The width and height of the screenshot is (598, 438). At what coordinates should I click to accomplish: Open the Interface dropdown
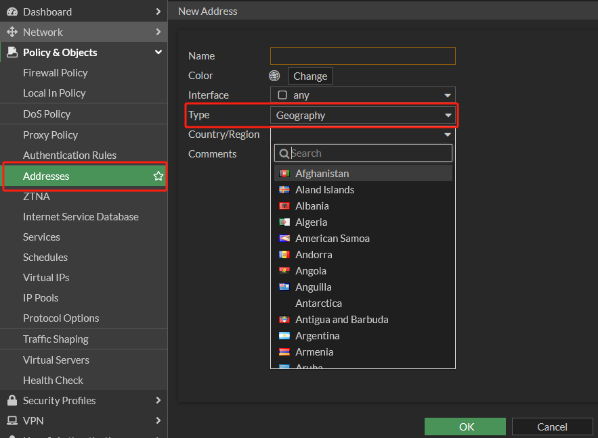tap(363, 95)
